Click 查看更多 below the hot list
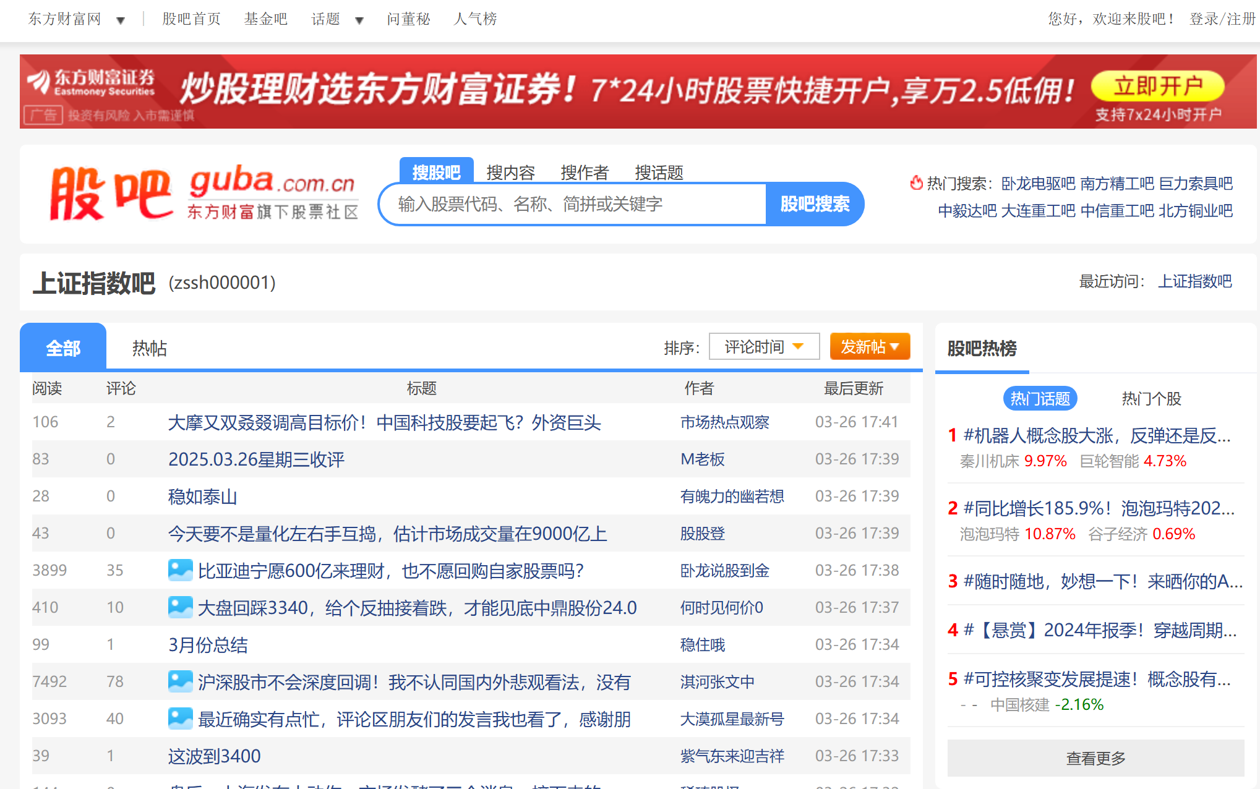 [x=1095, y=757]
